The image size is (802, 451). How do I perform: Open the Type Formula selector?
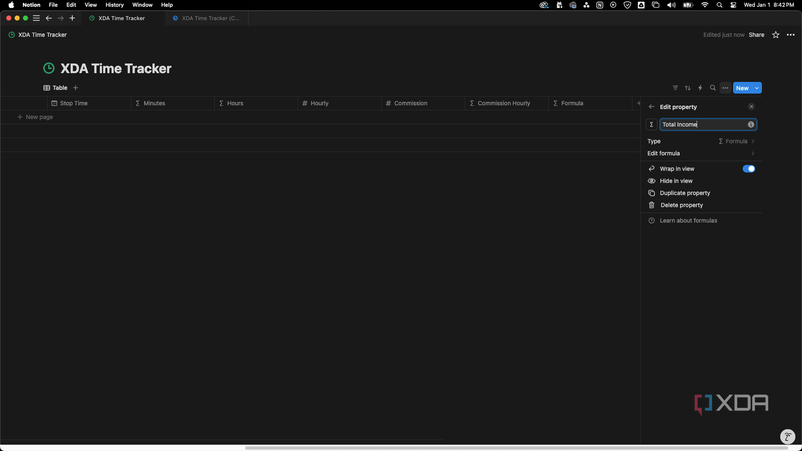(x=701, y=141)
